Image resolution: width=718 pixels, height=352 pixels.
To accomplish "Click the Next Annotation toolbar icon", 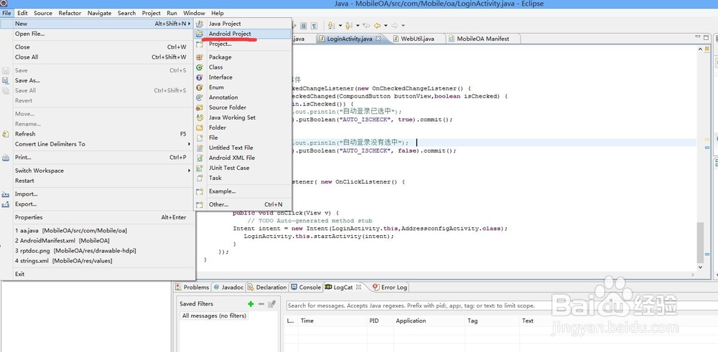I will pyautogui.click(x=330, y=26).
